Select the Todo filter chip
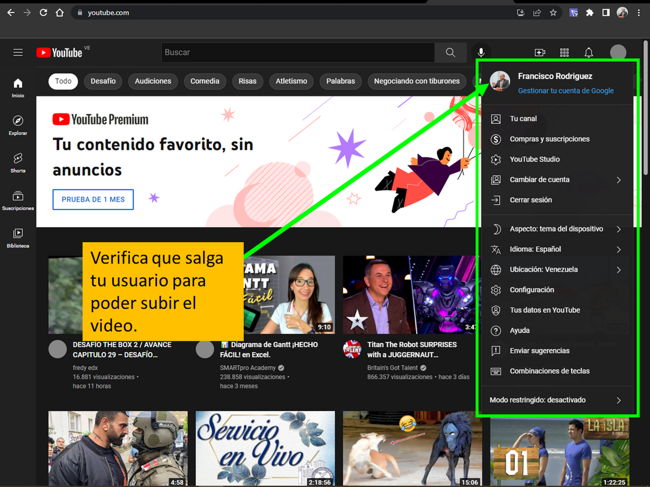This screenshot has width=650, height=487. pos(63,81)
